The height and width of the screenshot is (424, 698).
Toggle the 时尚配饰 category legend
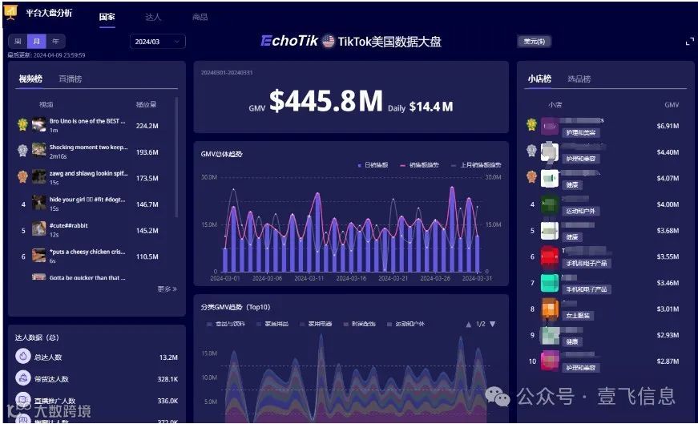[360, 324]
